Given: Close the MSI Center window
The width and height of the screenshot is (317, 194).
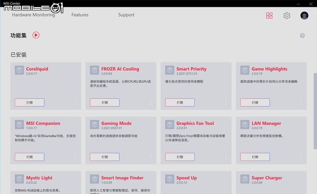Looking at the screenshot, I should (311, 4).
